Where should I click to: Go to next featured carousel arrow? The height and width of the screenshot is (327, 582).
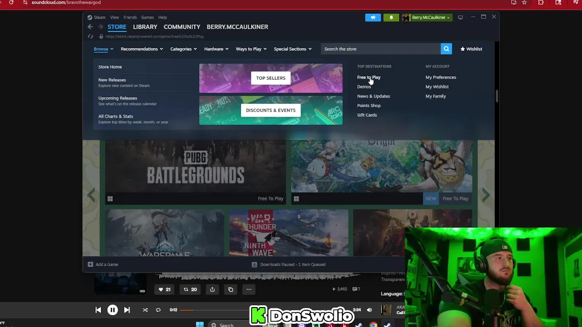tap(486, 195)
